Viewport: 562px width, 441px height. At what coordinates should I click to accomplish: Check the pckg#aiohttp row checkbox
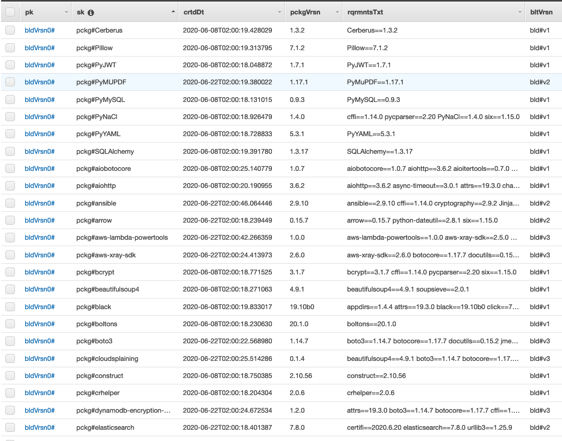point(10,186)
